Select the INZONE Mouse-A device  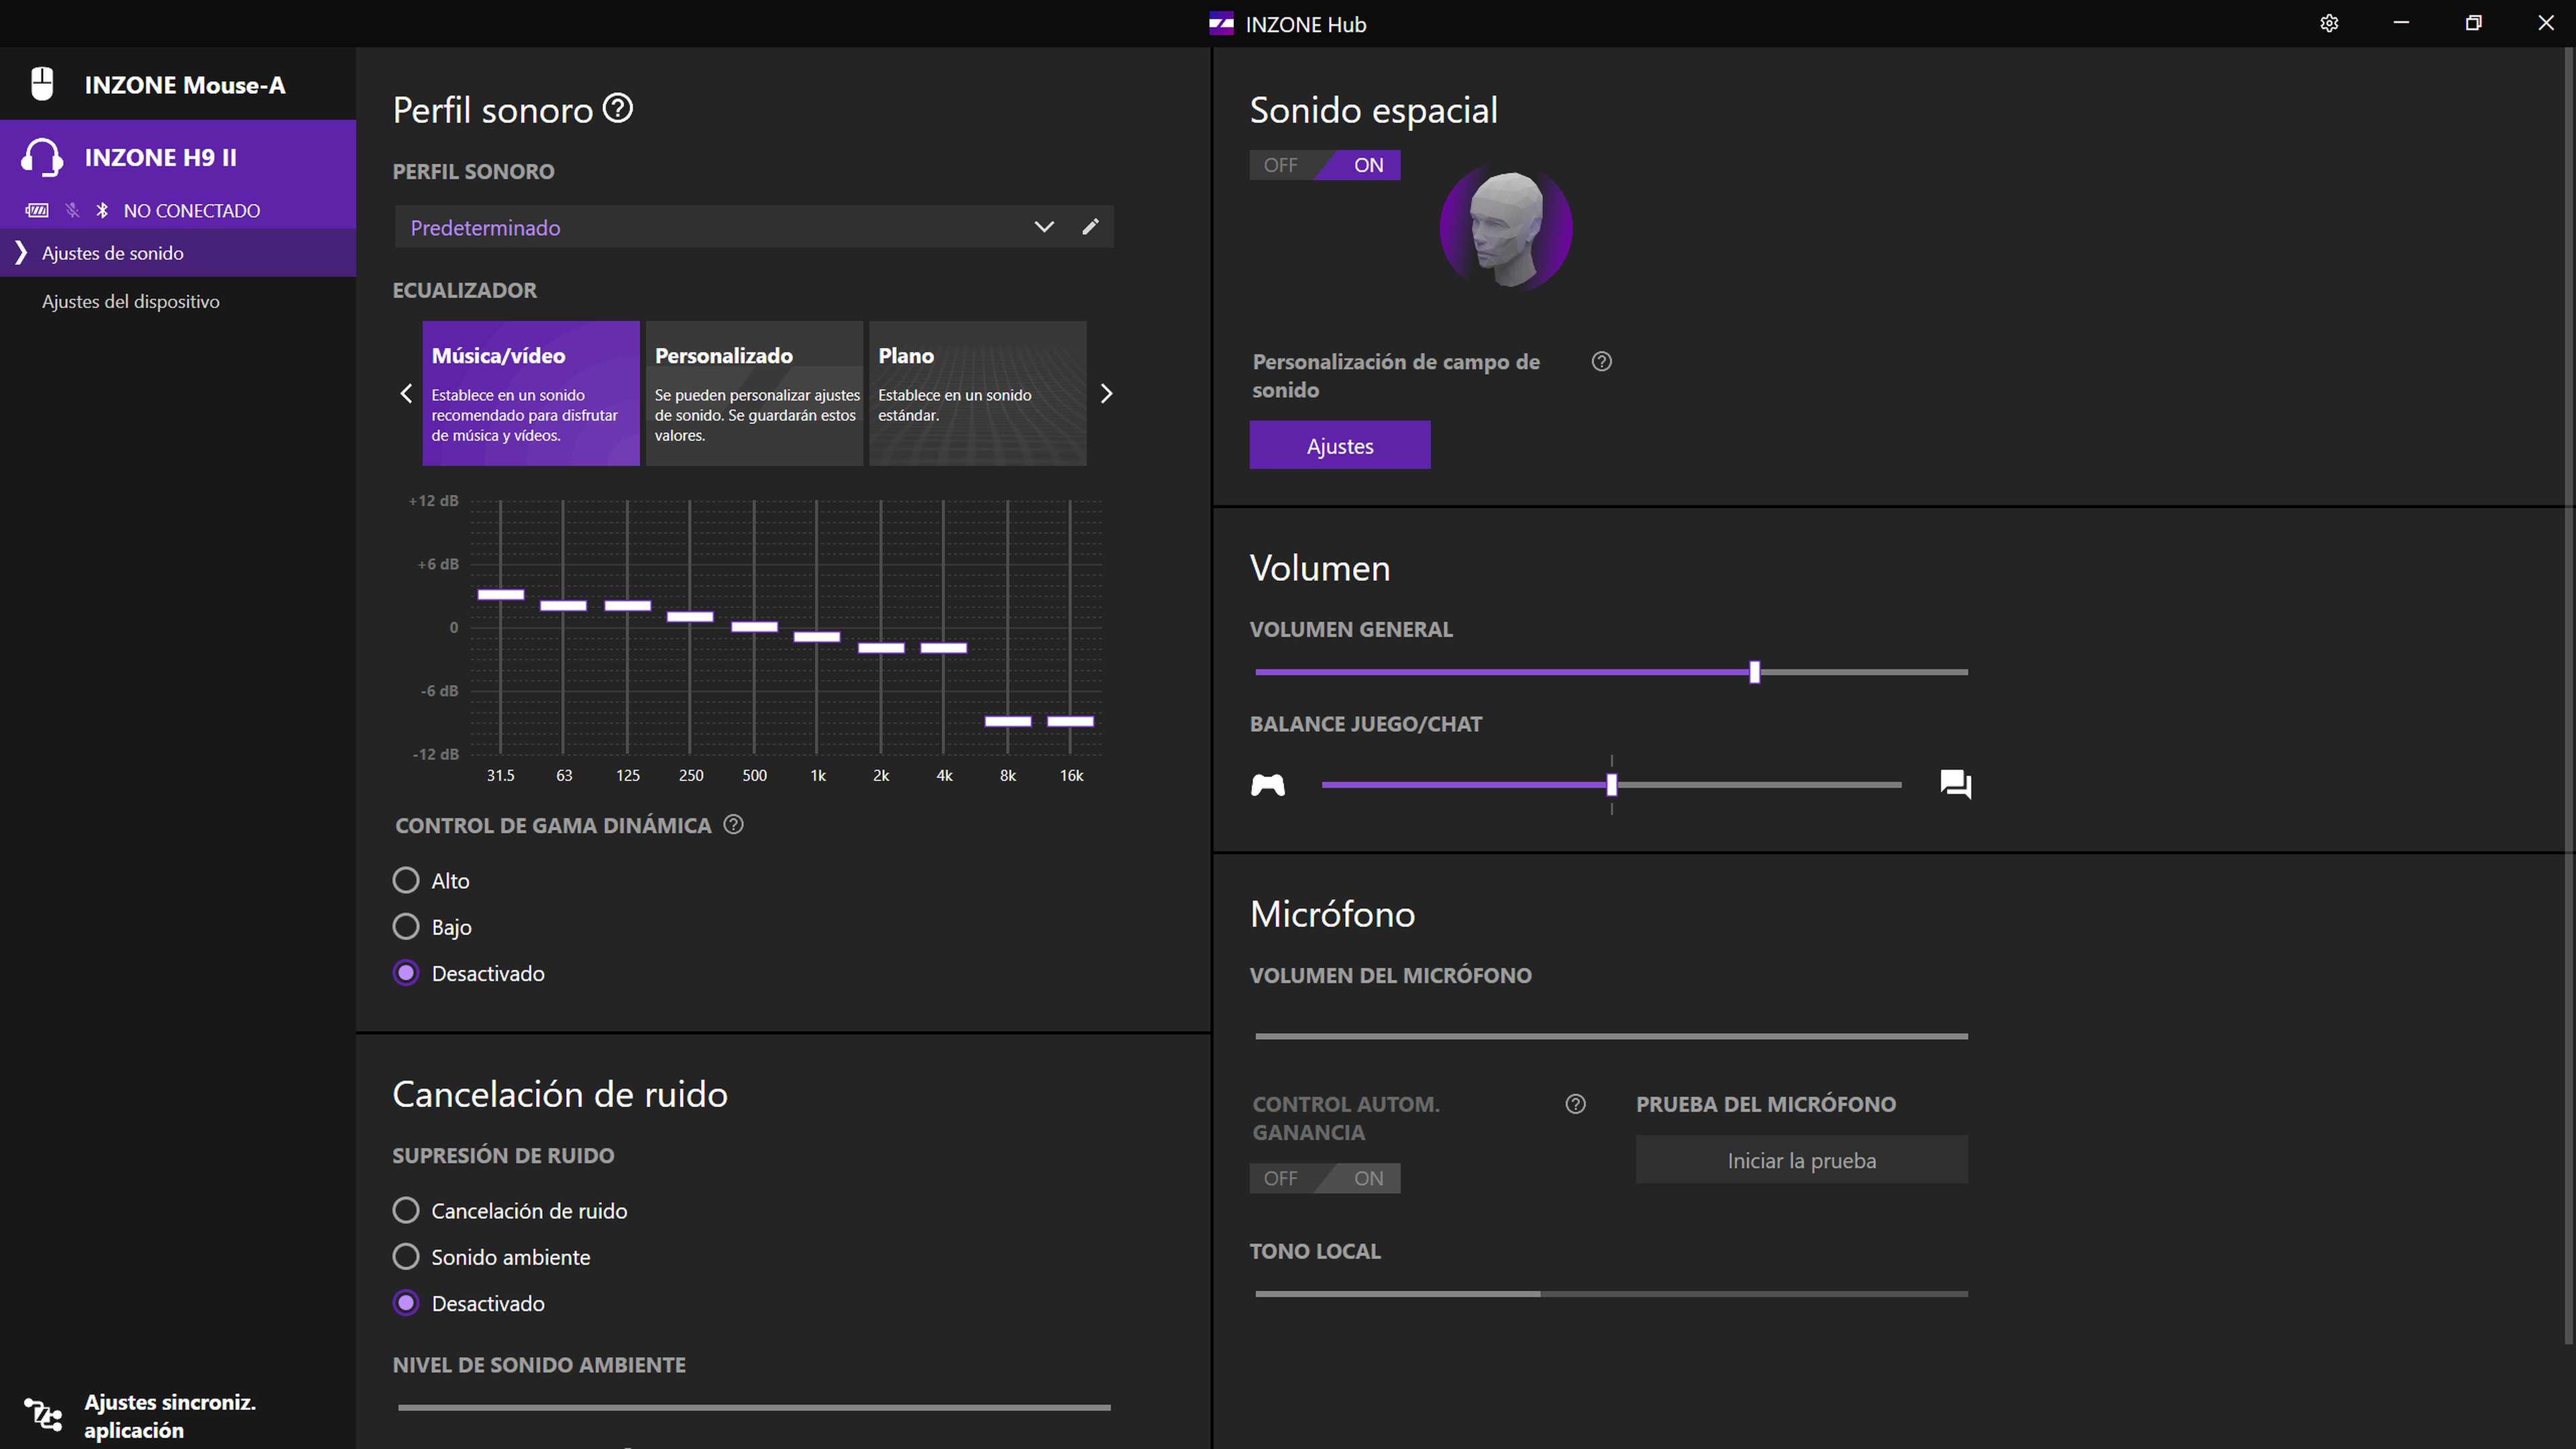point(184,85)
